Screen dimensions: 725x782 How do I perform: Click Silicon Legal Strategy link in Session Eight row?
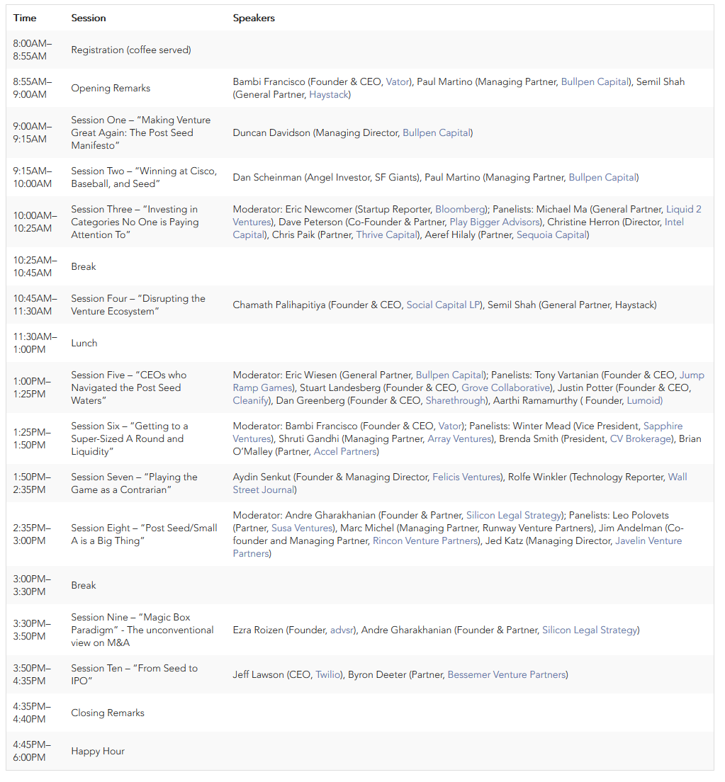(x=513, y=516)
